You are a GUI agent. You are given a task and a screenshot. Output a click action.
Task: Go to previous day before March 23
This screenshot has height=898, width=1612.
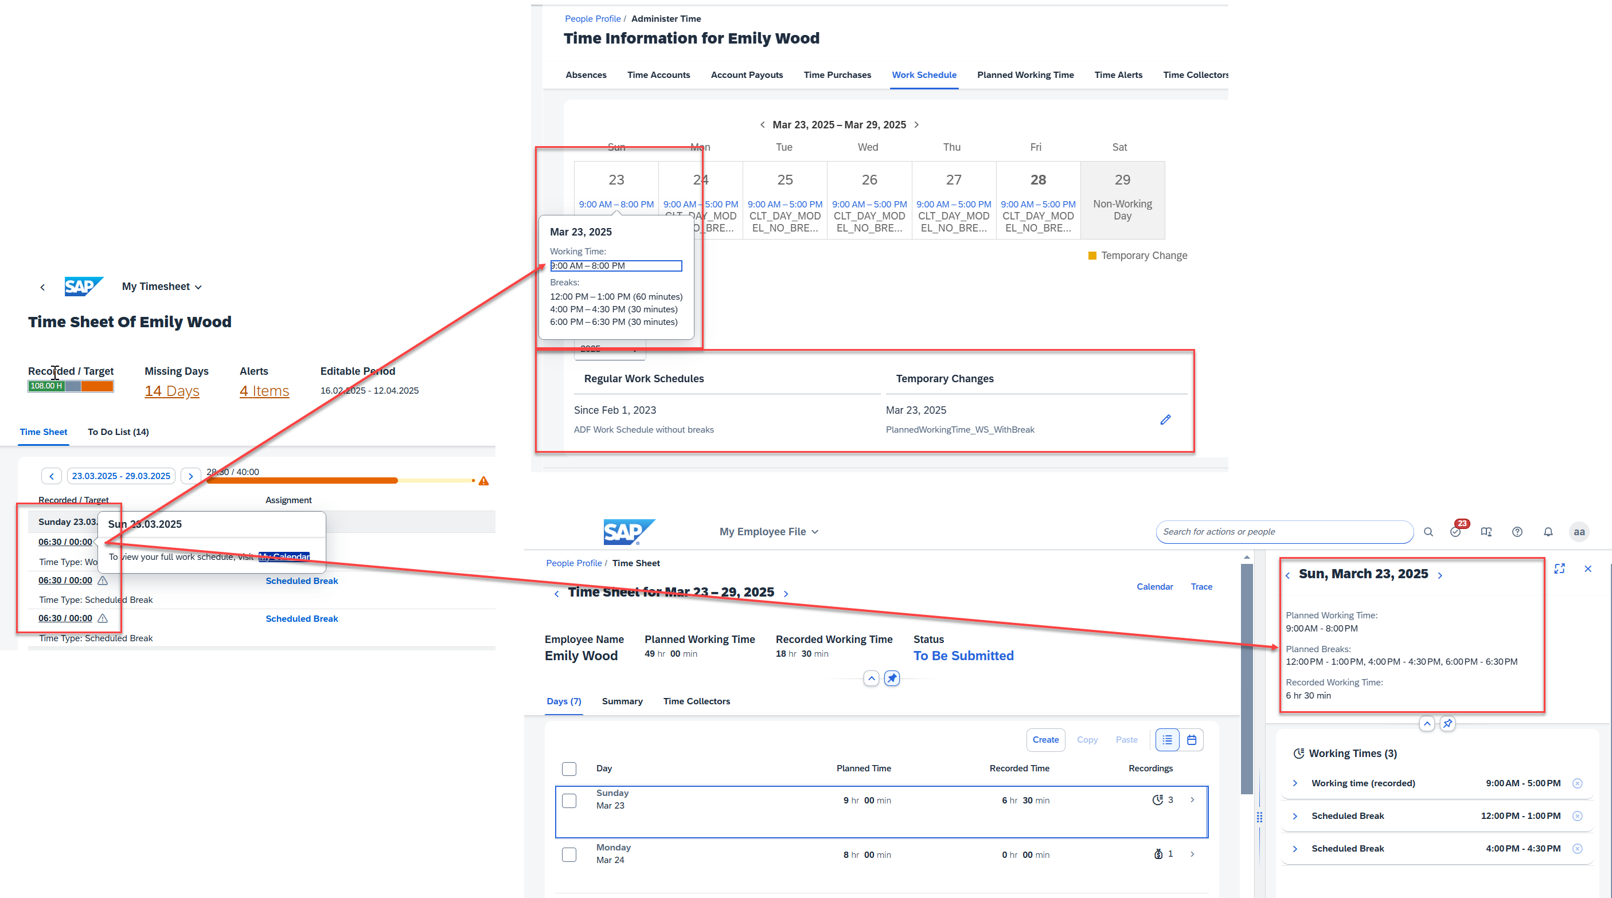[1288, 575]
